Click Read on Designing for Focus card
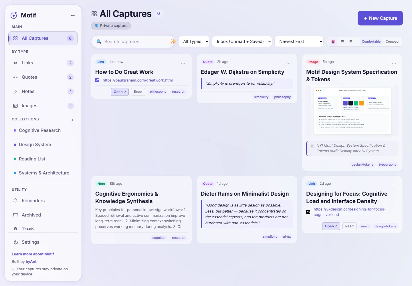This screenshot has height=286, width=412. (349, 226)
